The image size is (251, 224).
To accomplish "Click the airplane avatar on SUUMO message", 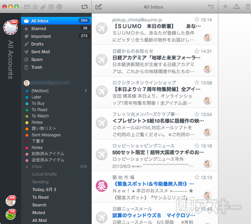I will [101, 28].
